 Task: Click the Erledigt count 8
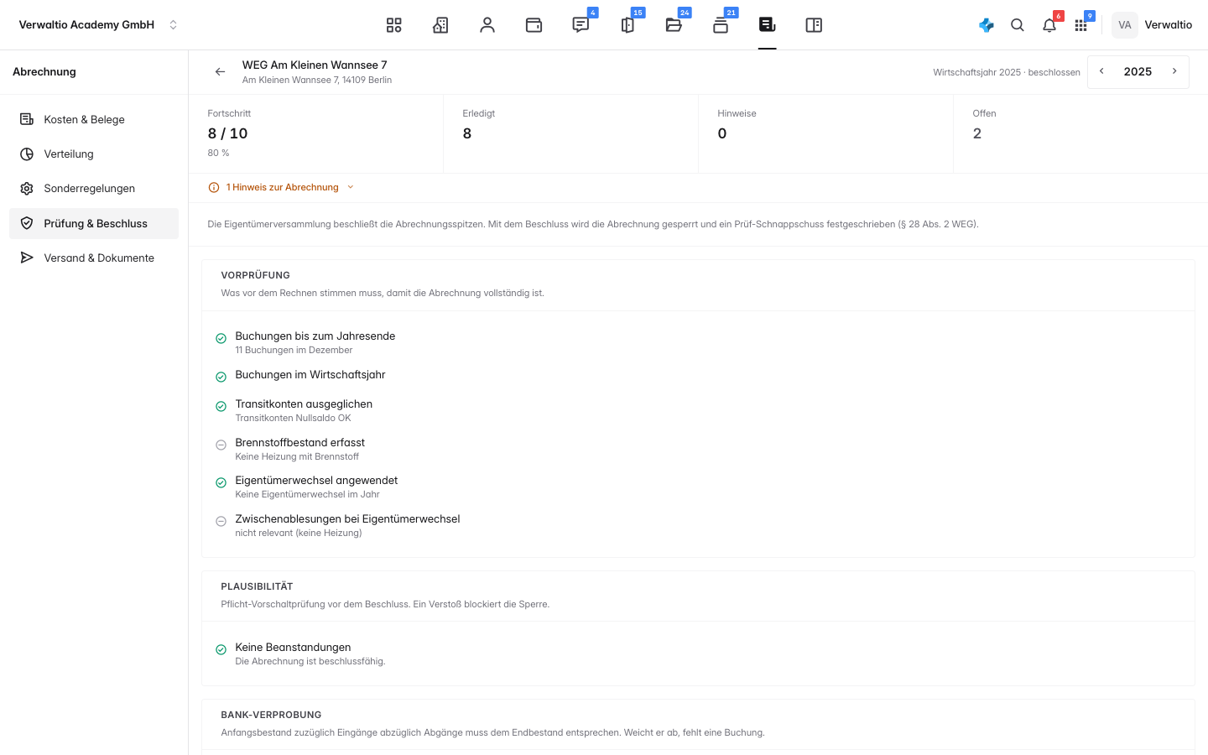pos(467,133)
